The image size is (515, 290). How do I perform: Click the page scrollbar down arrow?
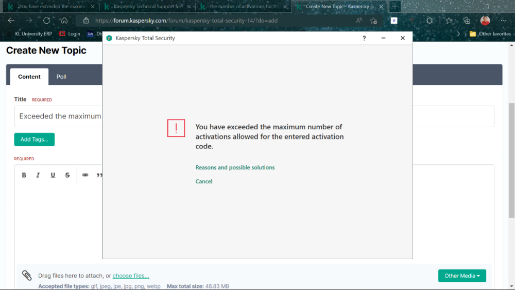click(x=511, y=286)
